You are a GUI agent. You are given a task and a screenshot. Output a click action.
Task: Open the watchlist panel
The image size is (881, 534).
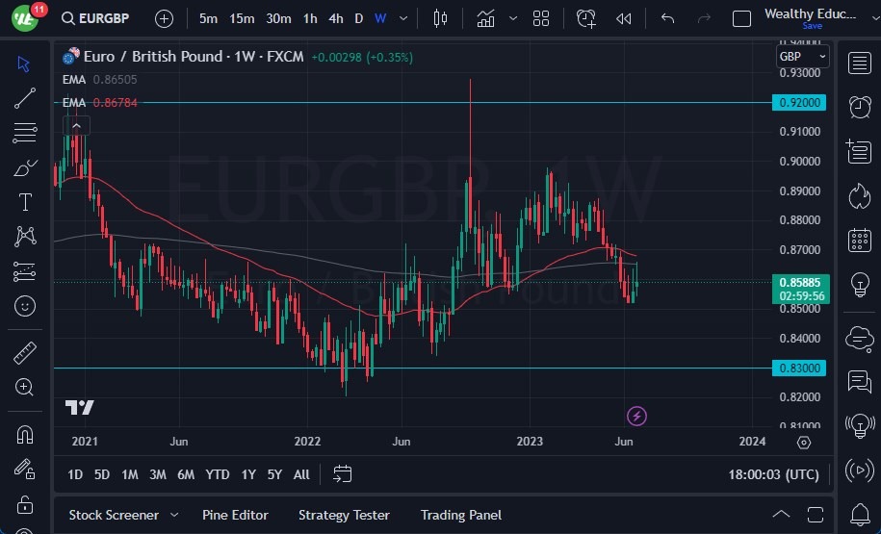coord(860,63)
